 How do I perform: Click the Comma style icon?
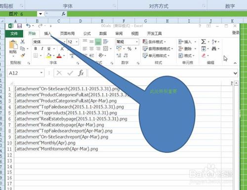136,48
